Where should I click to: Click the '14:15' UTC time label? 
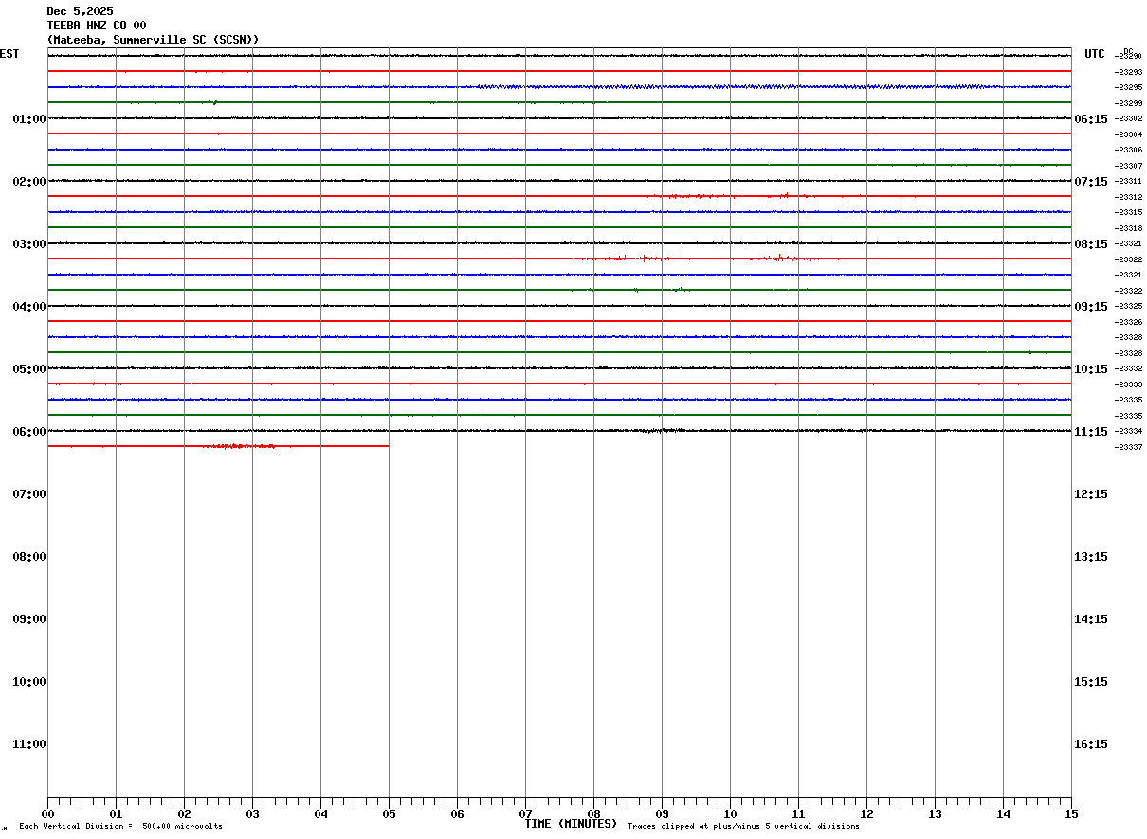[x=1090, y=619]
